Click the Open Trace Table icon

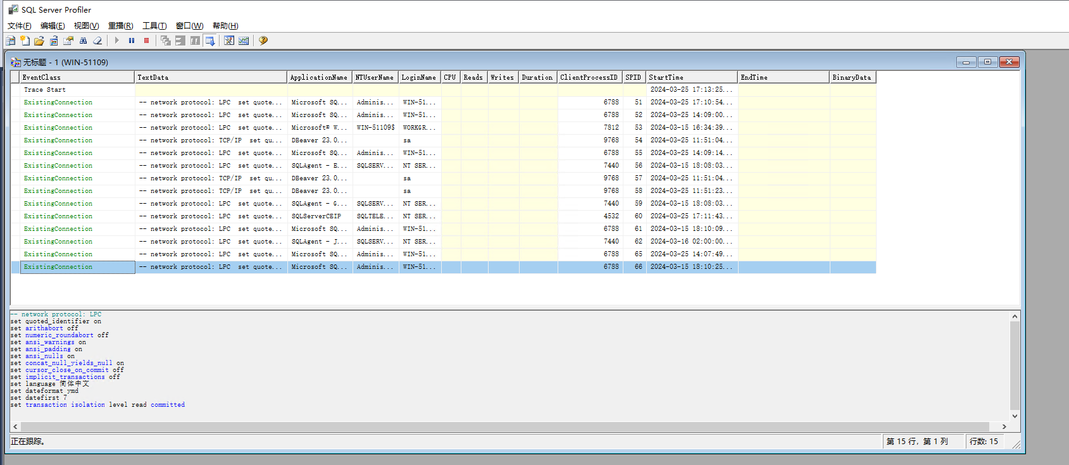(54, 40)
